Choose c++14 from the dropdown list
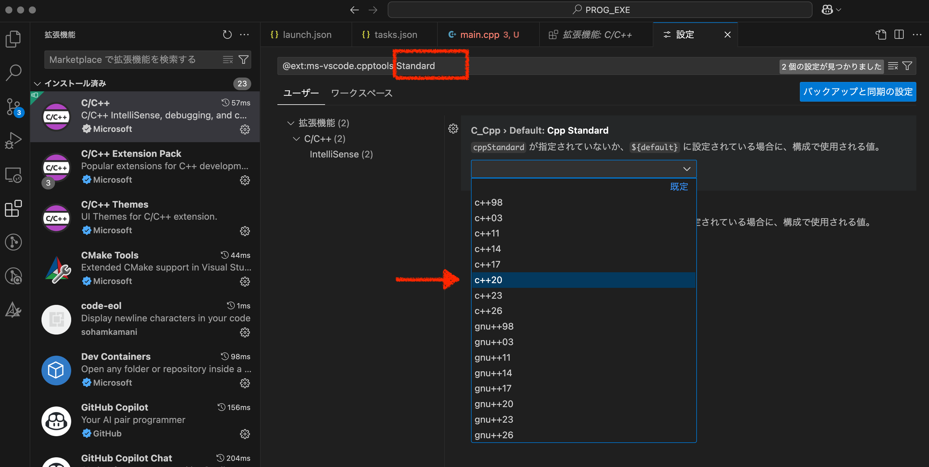 click(584, 249)
